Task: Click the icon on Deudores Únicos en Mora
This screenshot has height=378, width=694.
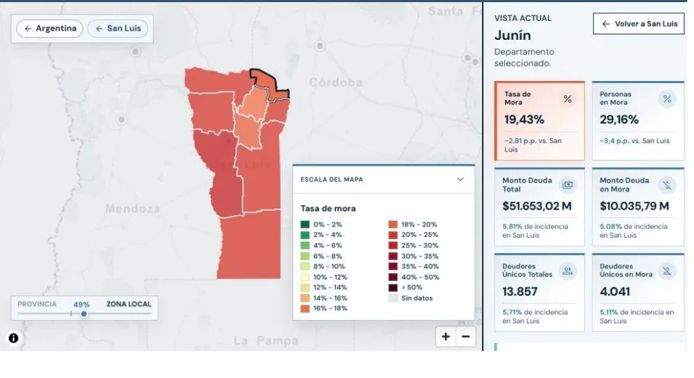Action: point(667,271)
